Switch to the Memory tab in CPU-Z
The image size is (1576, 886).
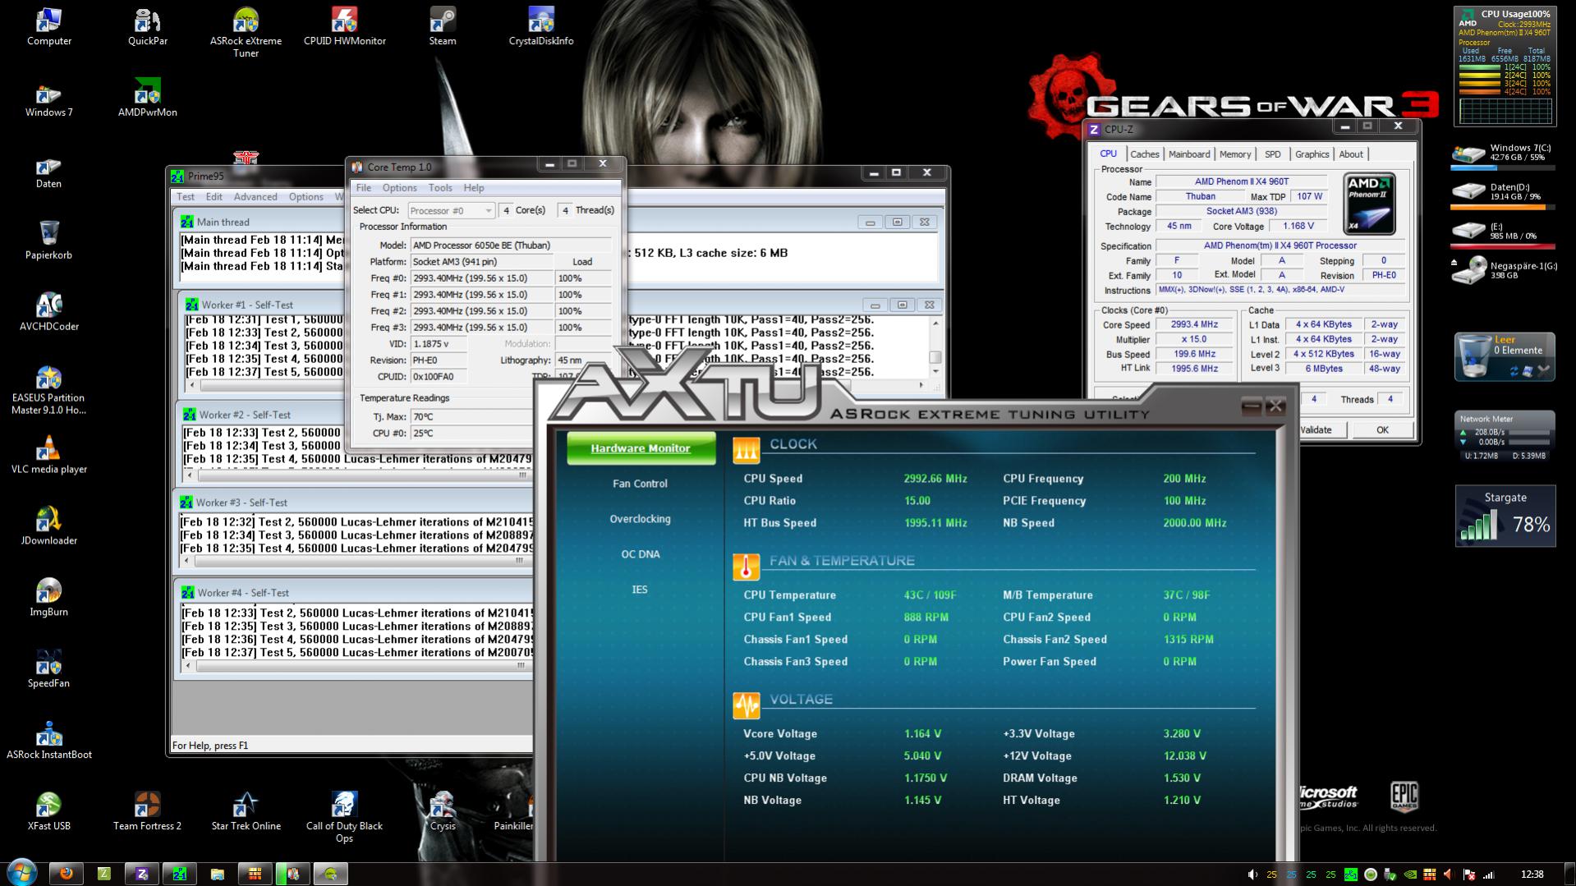(x=1235, y=154)
